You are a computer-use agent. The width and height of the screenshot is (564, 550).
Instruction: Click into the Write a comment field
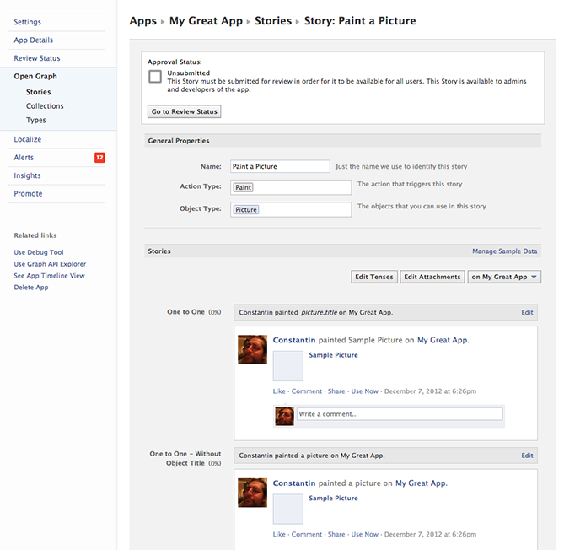point(399,414)
